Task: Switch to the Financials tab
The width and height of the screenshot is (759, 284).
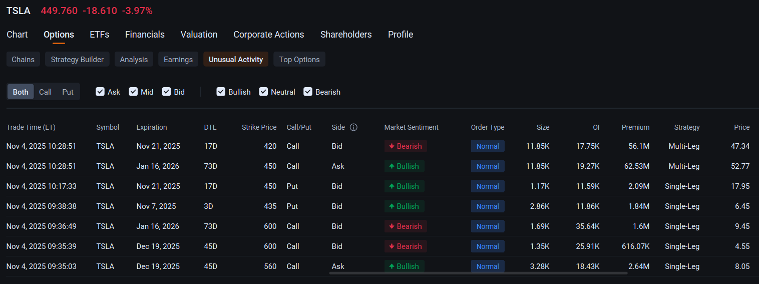Action: click(x=145, y=35)
